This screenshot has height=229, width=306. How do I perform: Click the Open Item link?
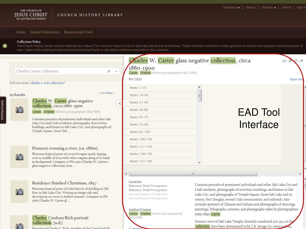297,79
